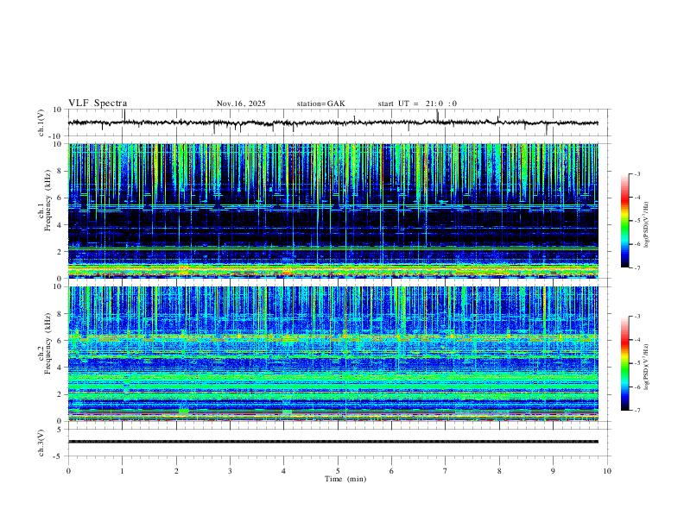Image resolution: width=684 pixels, height=528 pixels.
Task: Click the "ch.3(V)" axis label
Action: click(x=41, y=443)
